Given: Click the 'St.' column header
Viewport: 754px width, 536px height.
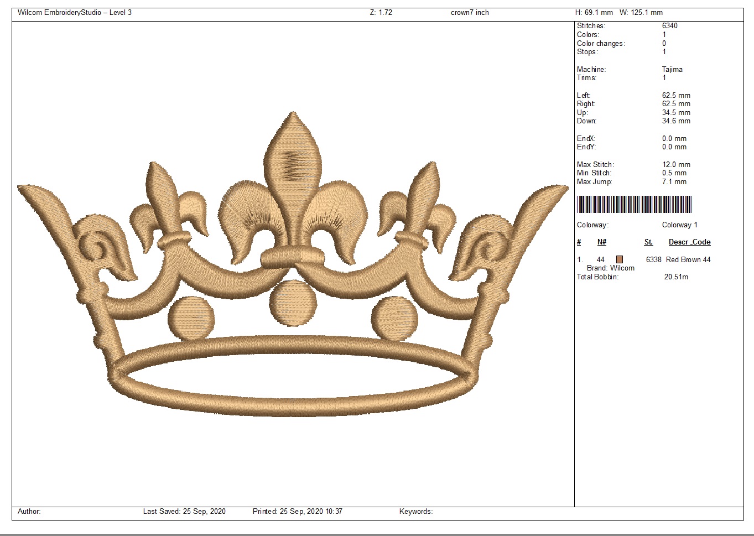Looking at the screenshot, I should coord(648,242).
